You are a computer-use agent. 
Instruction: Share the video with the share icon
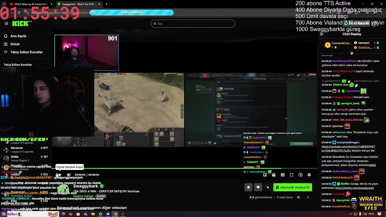tap(298, 197)
